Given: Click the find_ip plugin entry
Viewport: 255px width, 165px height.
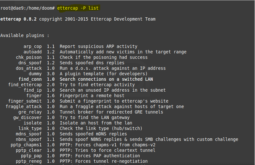Looking at the screenshot, I should click(32, 90).
